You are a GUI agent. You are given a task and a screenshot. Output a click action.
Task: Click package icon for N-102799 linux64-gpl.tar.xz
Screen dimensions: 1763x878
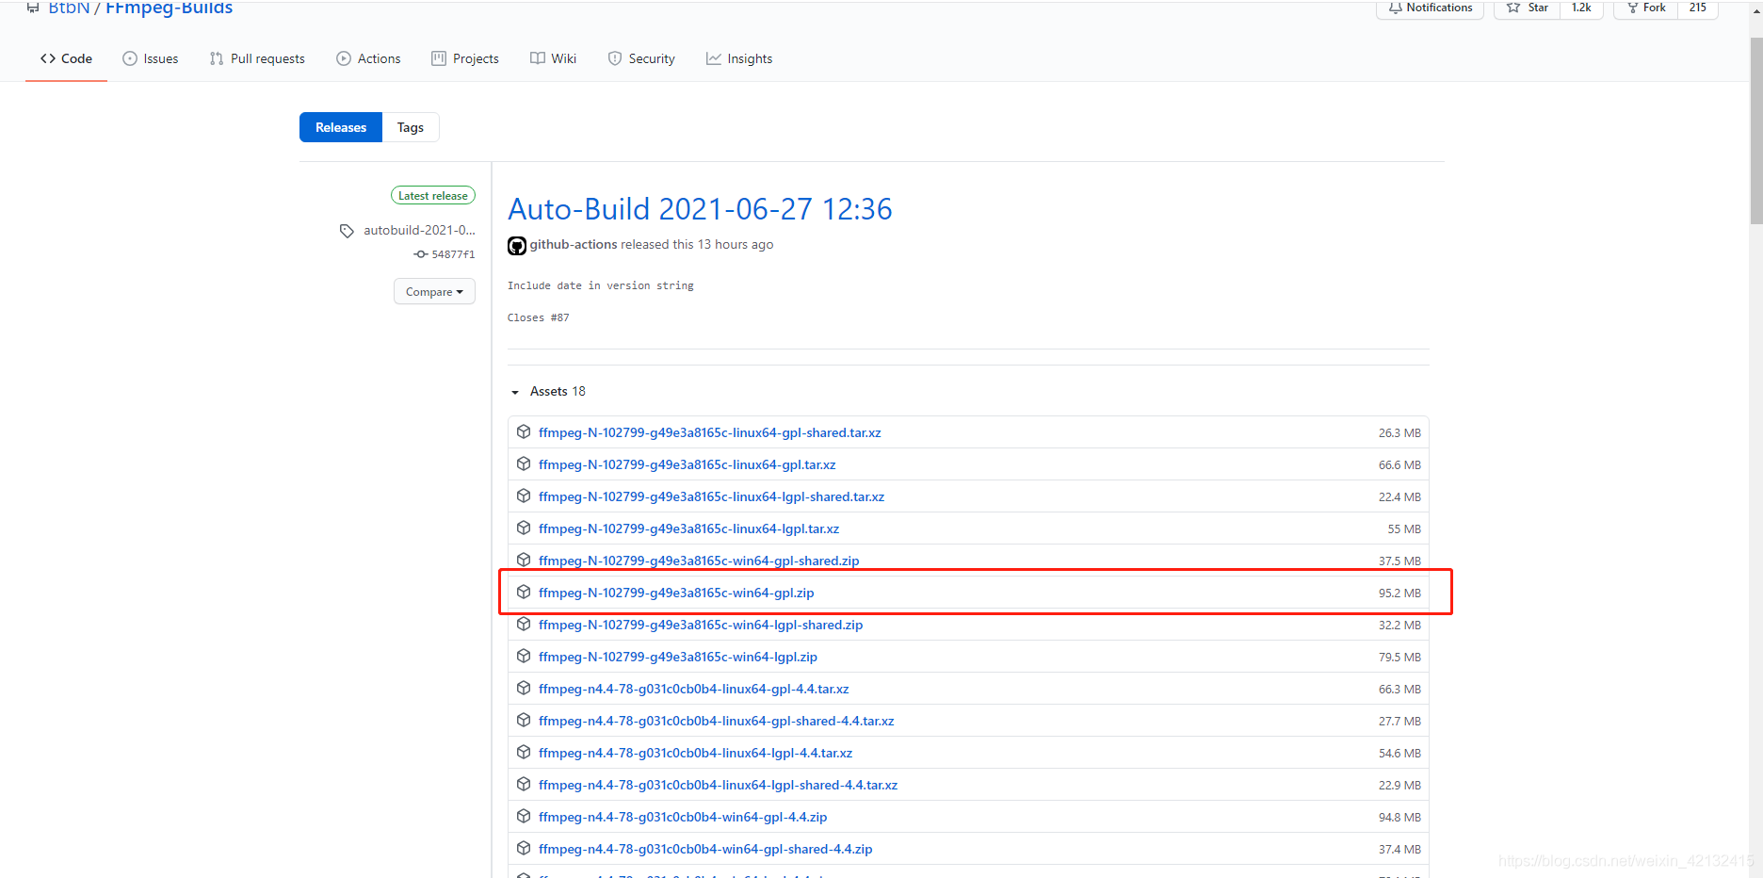click(524, 463)
